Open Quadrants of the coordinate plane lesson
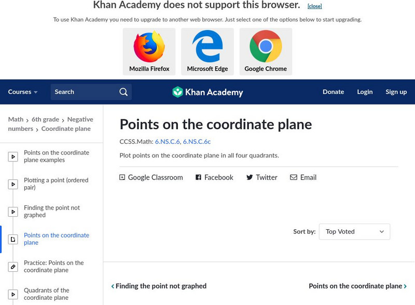 click(x=46, y=294)
